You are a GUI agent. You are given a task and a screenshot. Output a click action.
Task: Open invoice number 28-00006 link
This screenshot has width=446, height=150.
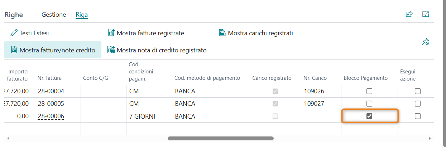click(x=51, y=116)
